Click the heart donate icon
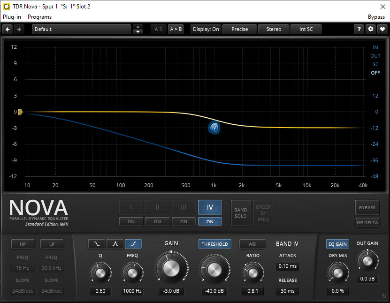The image size is (390, 303). (x=382, y=29)
